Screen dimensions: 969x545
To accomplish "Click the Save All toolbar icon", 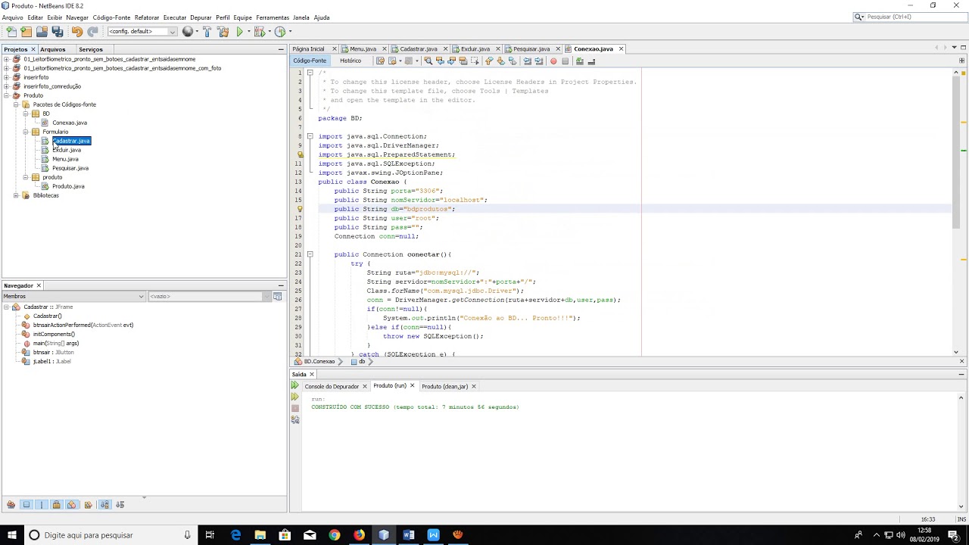I will [58, 32].
